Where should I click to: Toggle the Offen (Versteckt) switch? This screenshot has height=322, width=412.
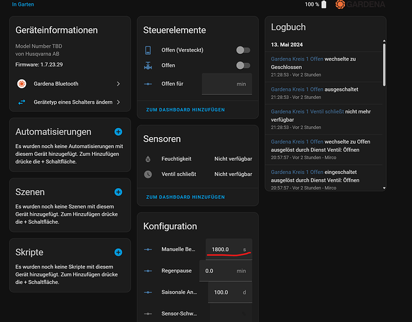(242, 50)
